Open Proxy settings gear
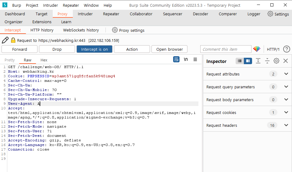The height and width of the screenshot is (172, 292). click(x=115, y=30)
